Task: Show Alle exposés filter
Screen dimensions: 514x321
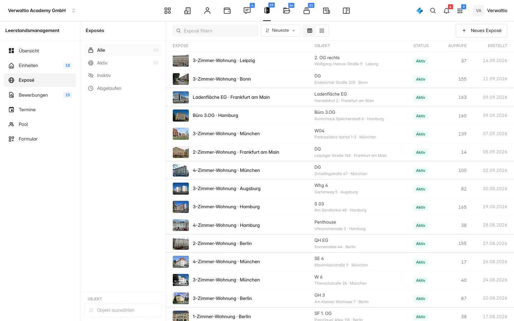Action: [x=123, y=50]
